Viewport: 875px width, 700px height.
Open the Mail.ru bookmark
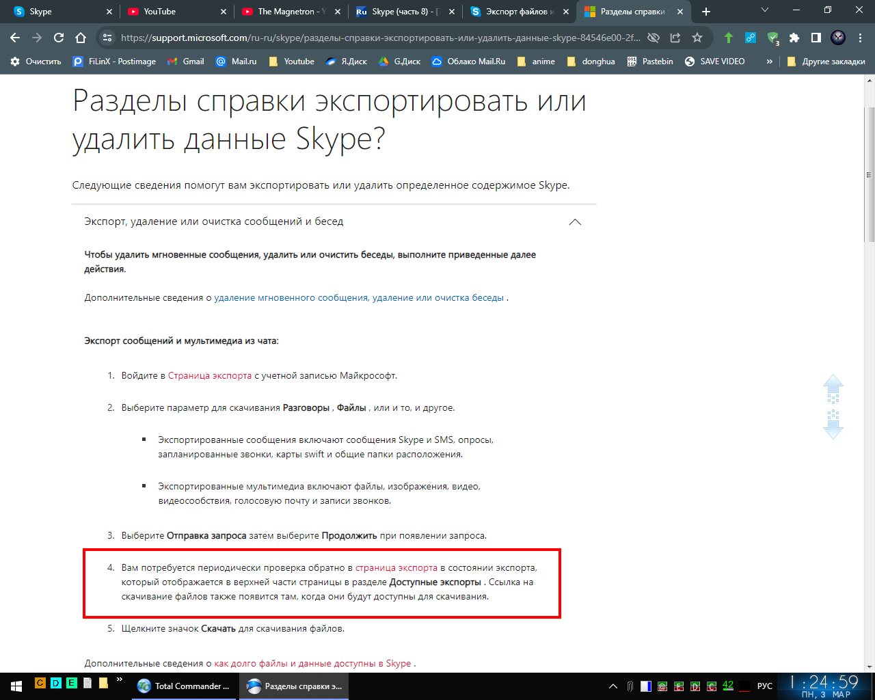(x=236, y=62)
